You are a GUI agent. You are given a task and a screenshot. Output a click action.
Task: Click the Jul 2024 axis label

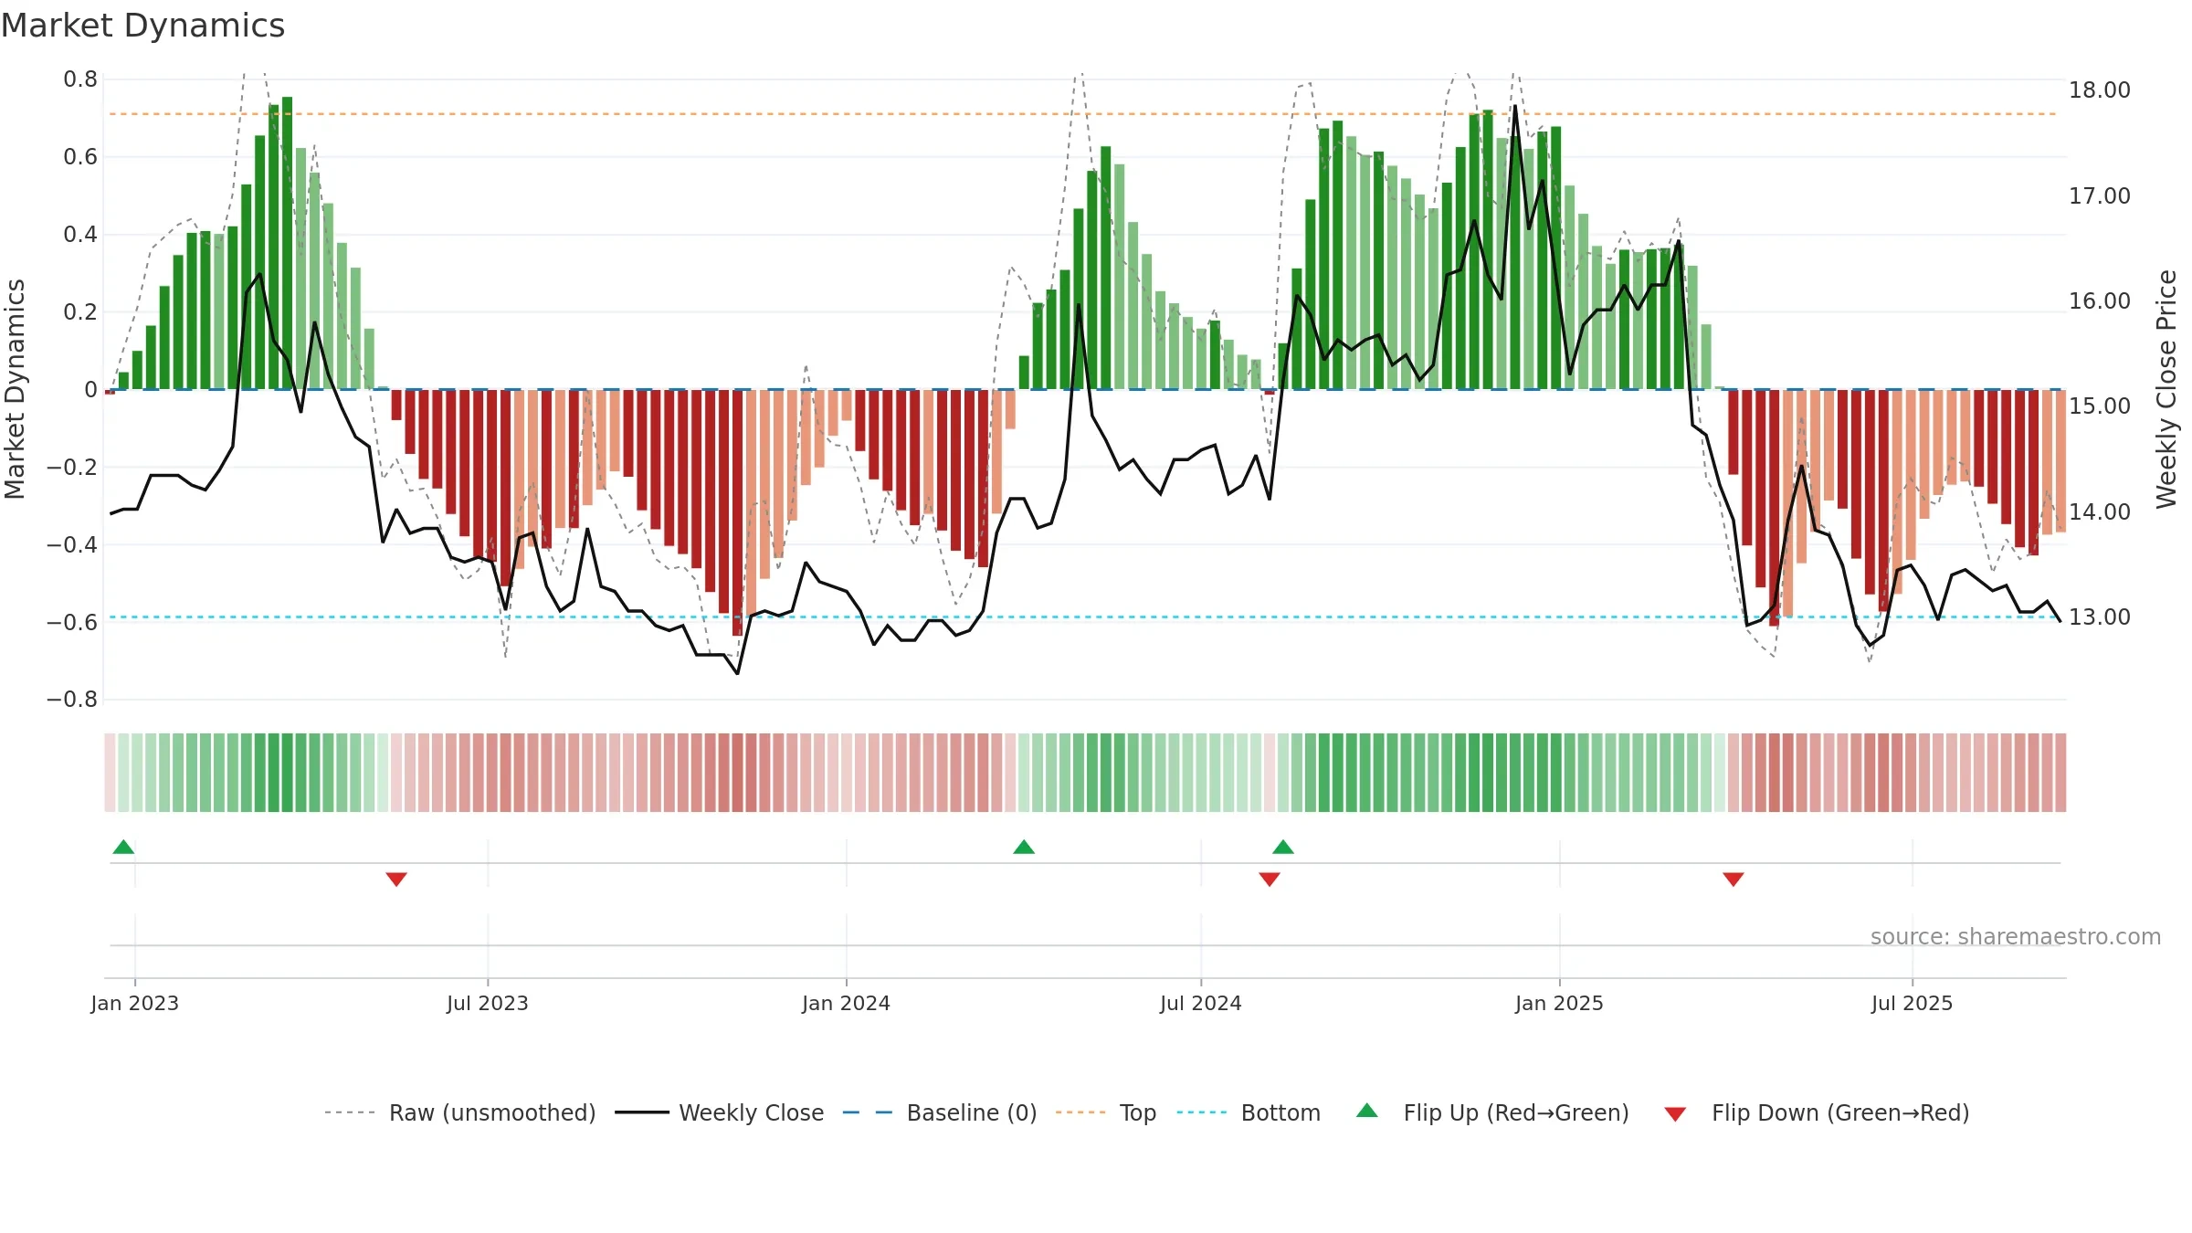pos(1201,1003)
